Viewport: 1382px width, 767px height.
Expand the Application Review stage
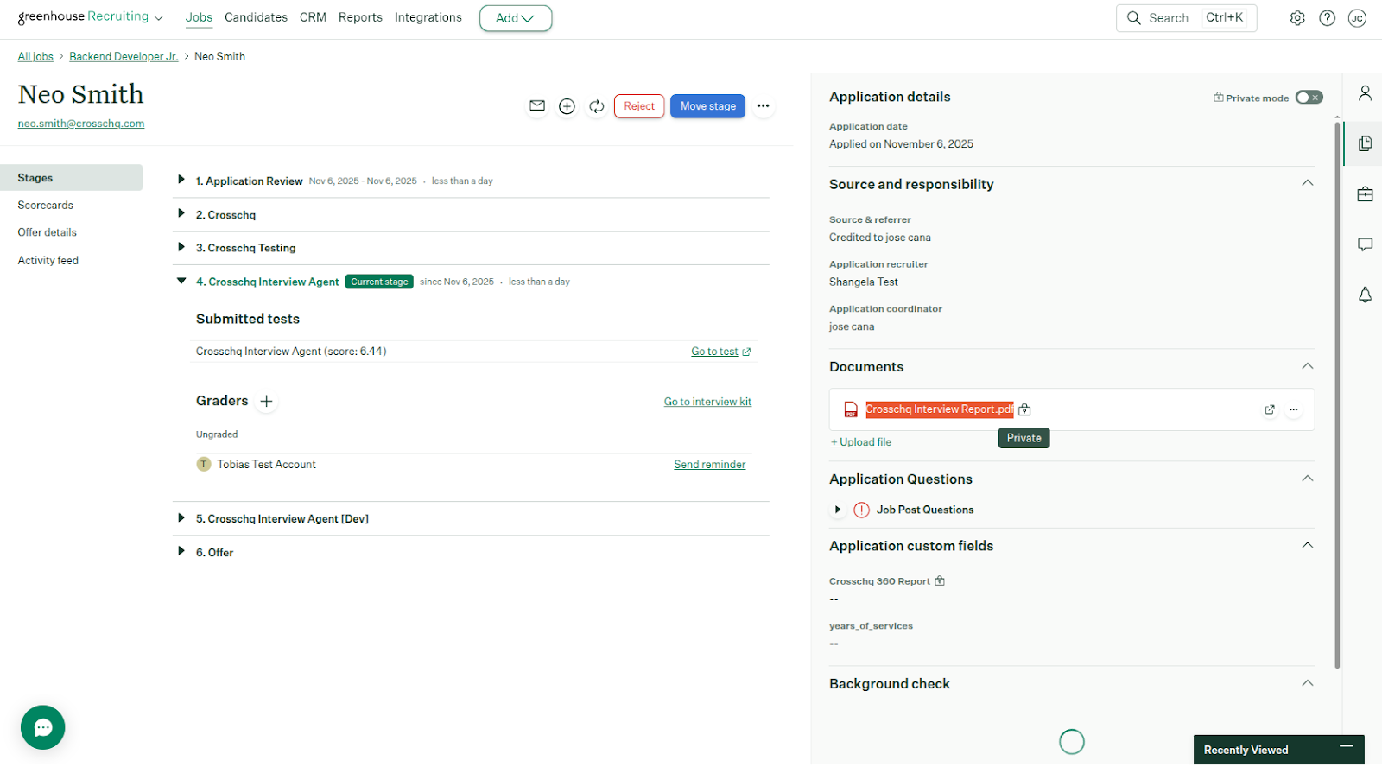click(181, 180)
